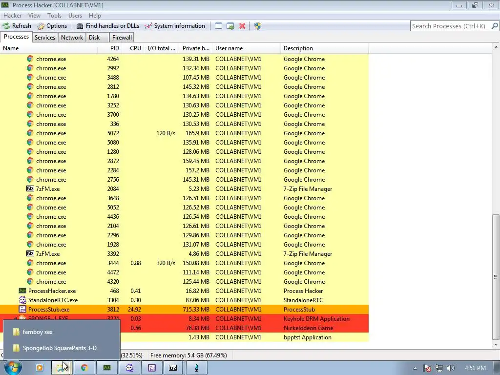
Task: Open the Help menu
Action: (x=95, y=15)
